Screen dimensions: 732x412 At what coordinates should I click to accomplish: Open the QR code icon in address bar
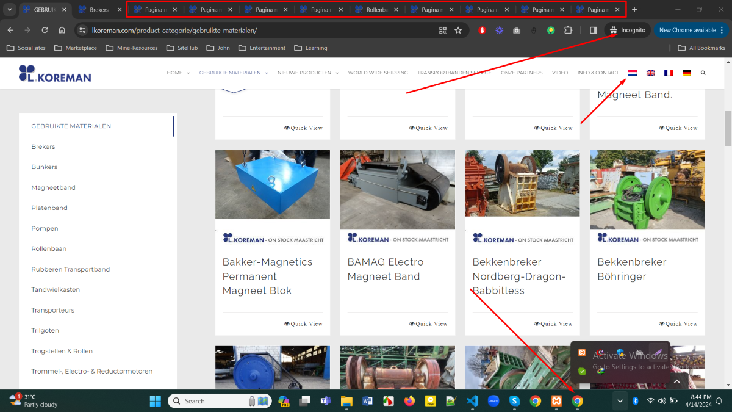pos(443,30)
